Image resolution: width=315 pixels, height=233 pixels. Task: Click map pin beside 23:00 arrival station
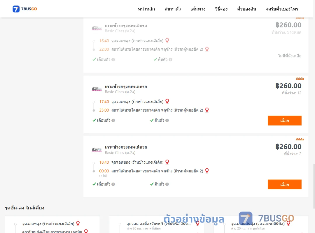point(207,110)
